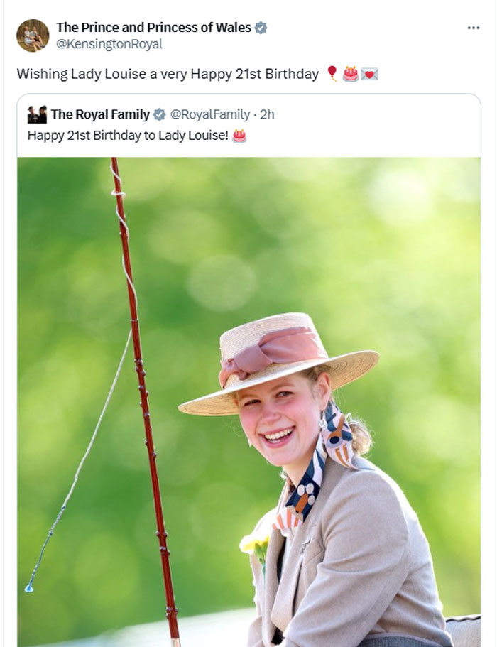
Task: Click the balloon emoji in the tweet
Action: 332,74
